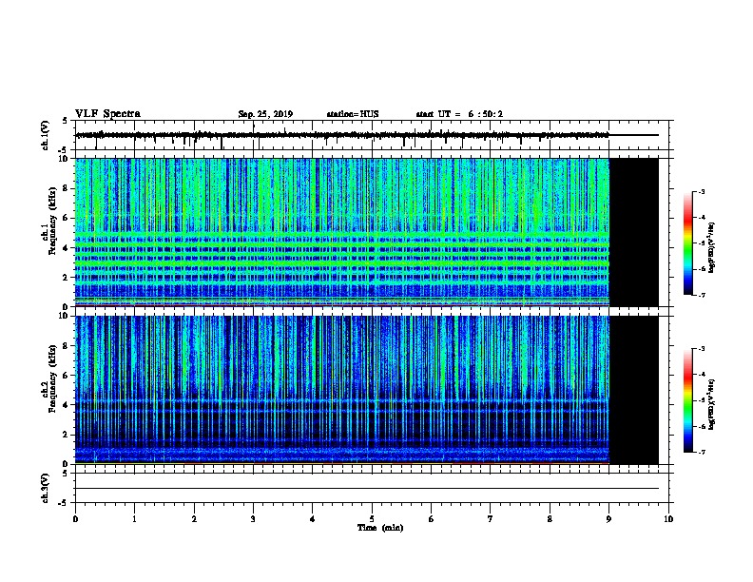
Task: Click the flat ch.3 voltage line
Action: click(367, 489)
